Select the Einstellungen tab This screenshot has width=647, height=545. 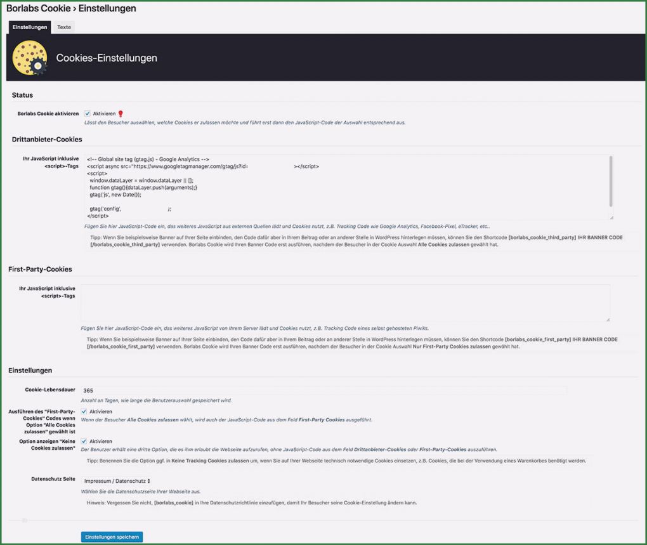(30, 27)
